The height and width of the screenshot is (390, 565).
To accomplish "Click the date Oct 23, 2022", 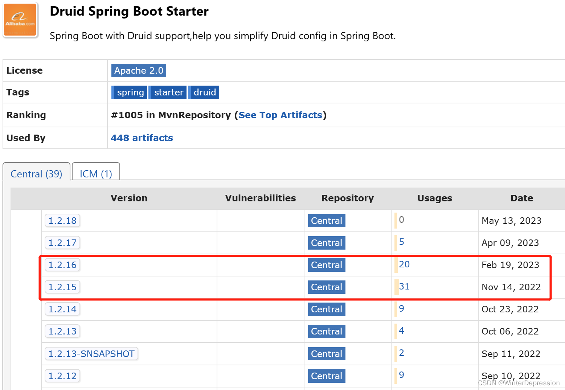I will [510, 309].
